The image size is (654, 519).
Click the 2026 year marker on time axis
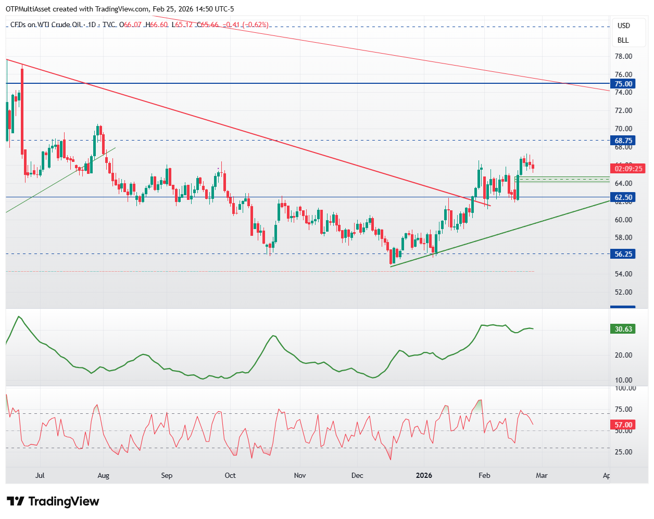(x=424, y=475)
